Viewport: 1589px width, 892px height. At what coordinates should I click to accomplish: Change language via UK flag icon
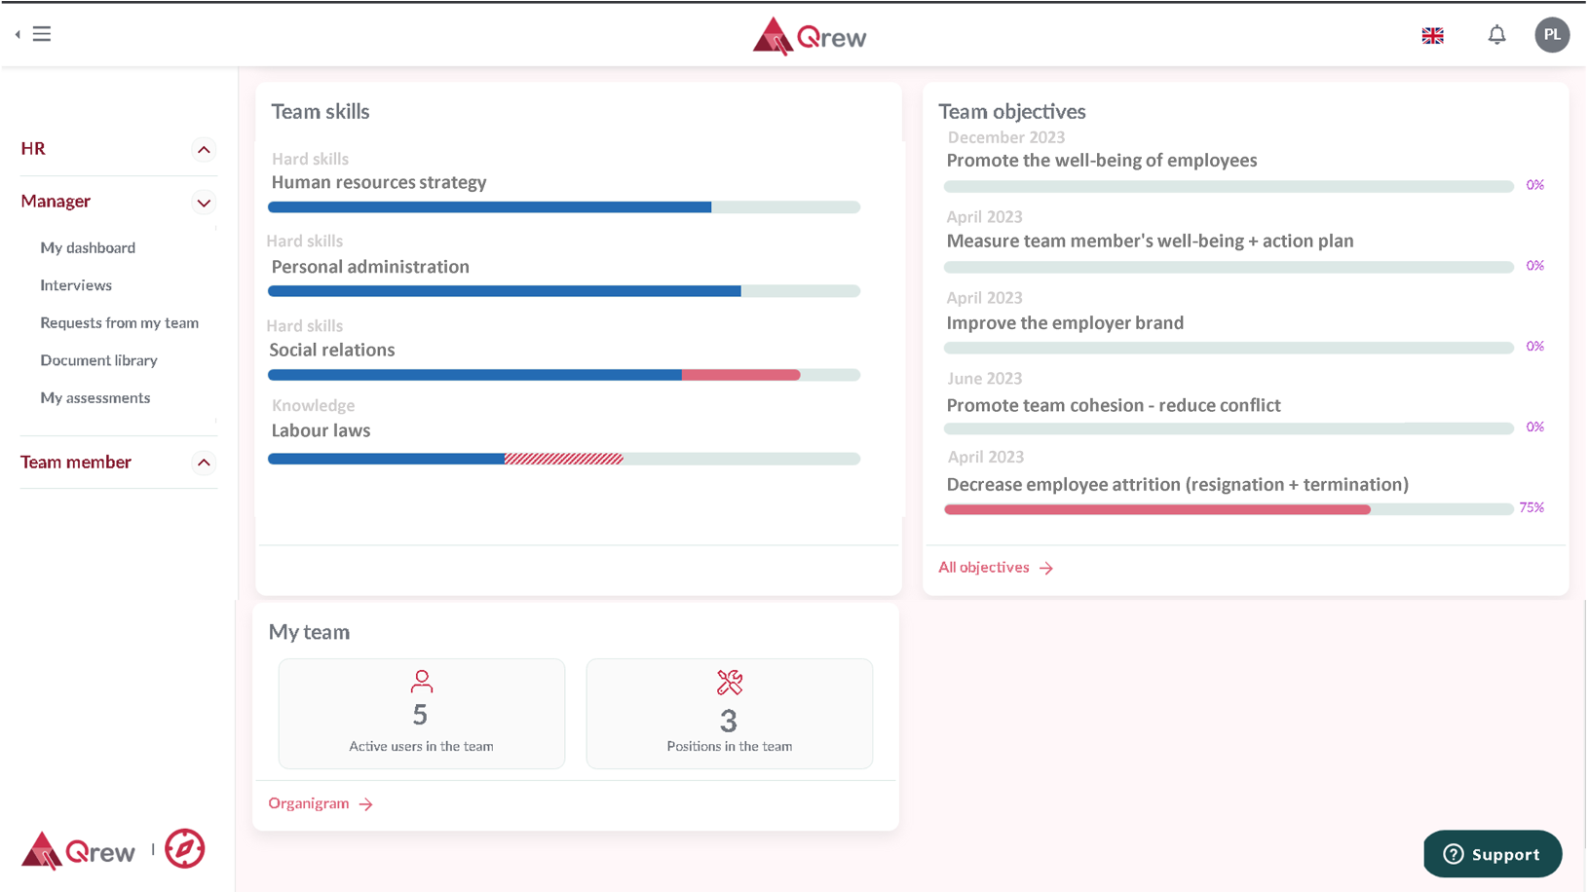[1432, 36]
